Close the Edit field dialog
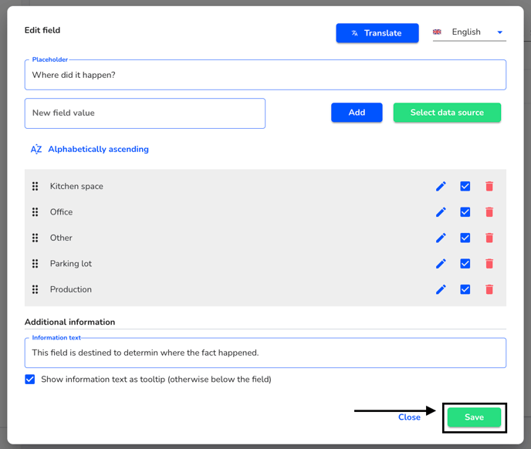 tap(409, 417)
